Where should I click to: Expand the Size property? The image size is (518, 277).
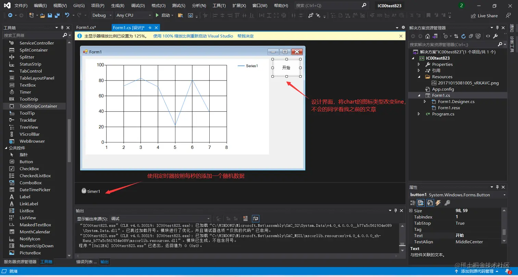click(411, 211)
